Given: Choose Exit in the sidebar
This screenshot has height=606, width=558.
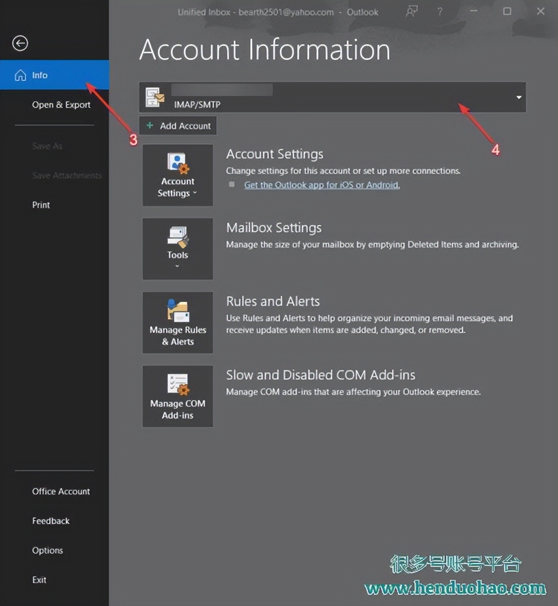Looking at the screenshot, I should (x=39, y=580).
